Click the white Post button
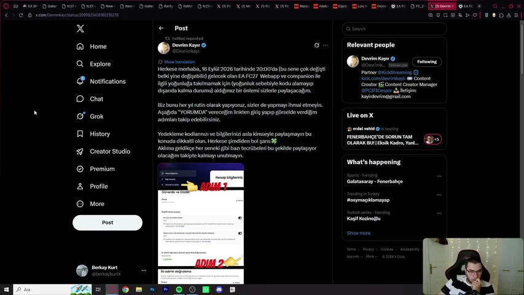 point(108,222)
